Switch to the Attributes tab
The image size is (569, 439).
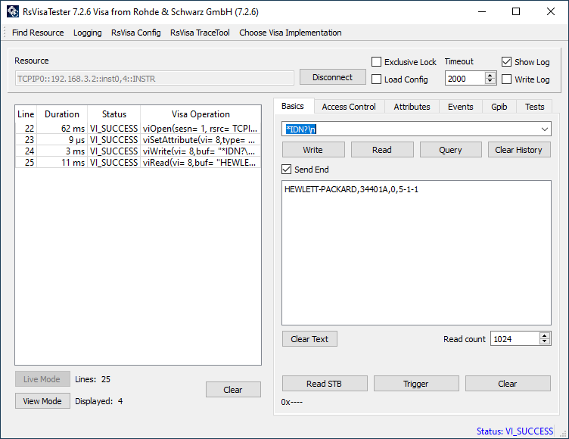click(412, 107)
